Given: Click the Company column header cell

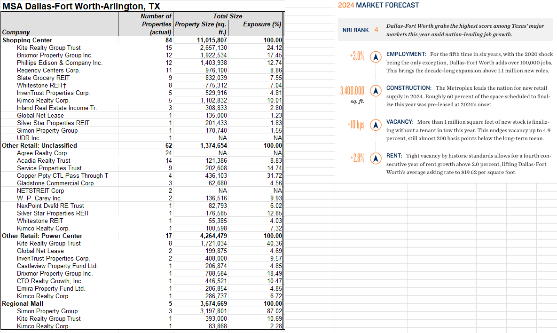Looking at the screenshot, I should tap(16, 32).
